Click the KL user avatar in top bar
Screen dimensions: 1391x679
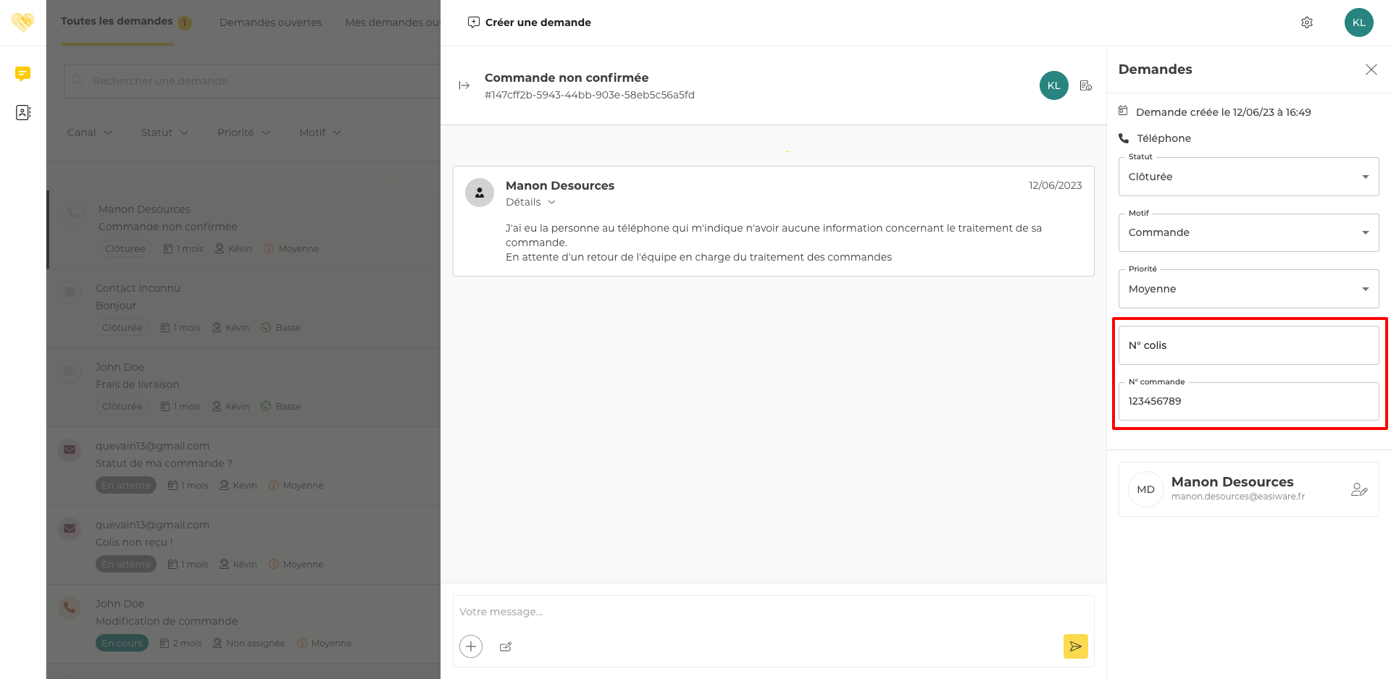click(1358, 22)
